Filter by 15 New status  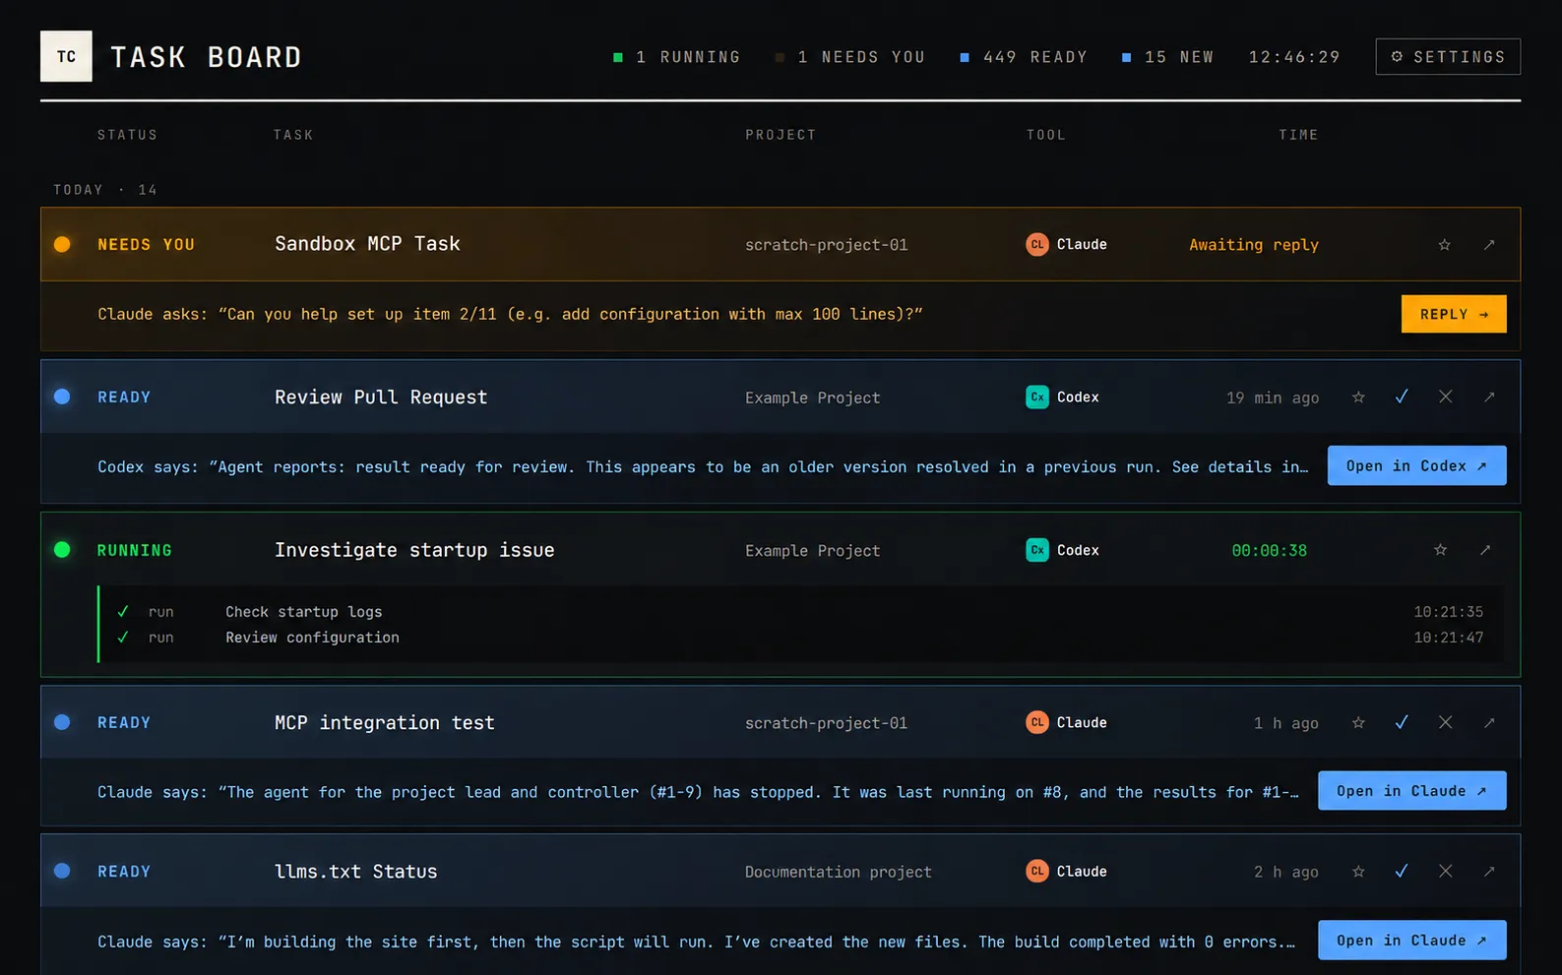tap(1168, 57)
